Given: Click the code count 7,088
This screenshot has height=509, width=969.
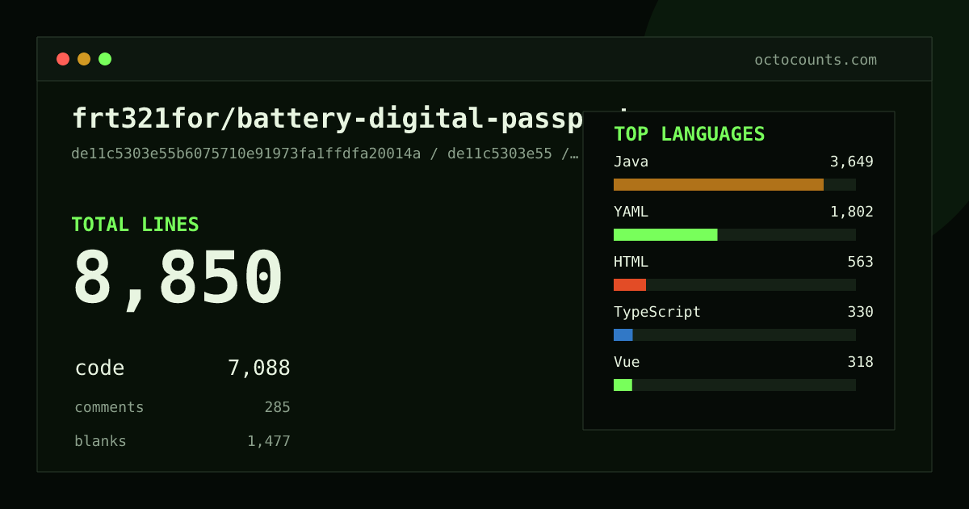Looking at the screenshot, I should [258, 368].
